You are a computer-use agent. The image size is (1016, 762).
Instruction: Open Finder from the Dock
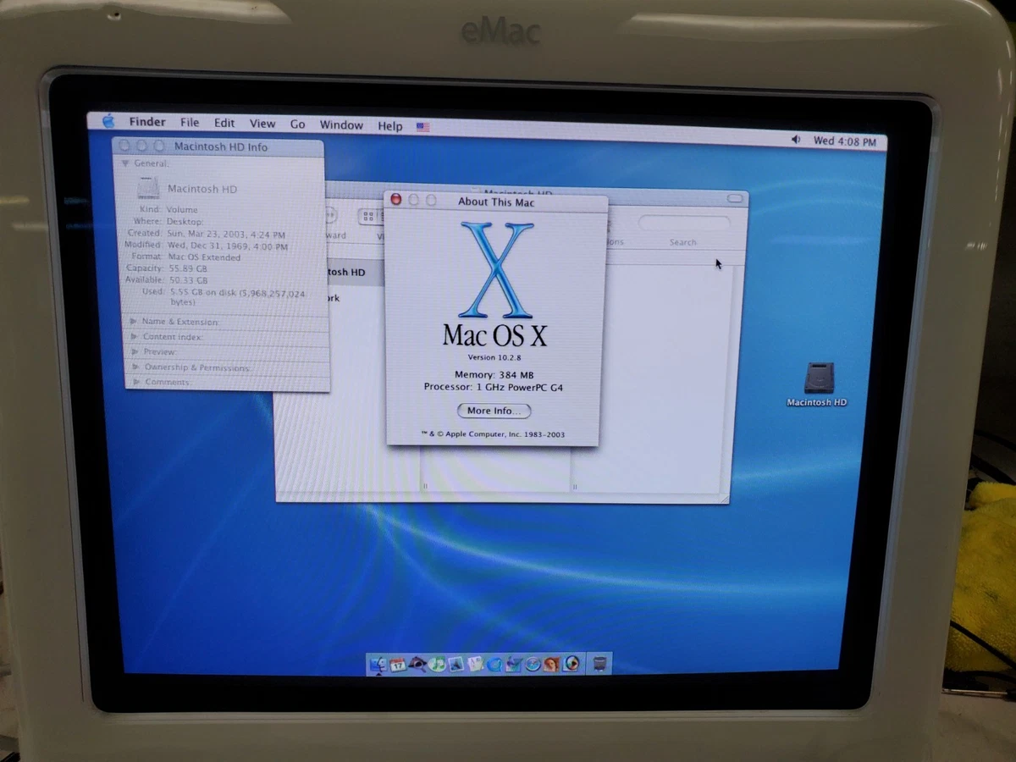click(x=378, y=665)
